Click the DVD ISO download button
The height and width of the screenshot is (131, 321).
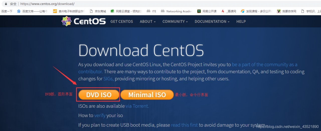(99, 95)
